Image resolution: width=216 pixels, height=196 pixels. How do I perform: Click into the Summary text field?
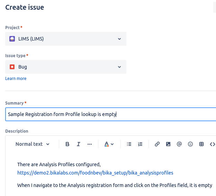tap(111, 114)
